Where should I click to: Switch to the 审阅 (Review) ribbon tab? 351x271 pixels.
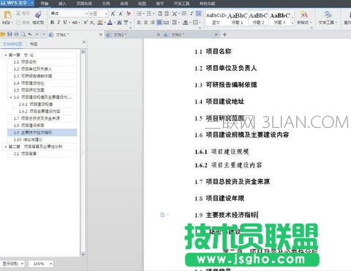(124, 4)
